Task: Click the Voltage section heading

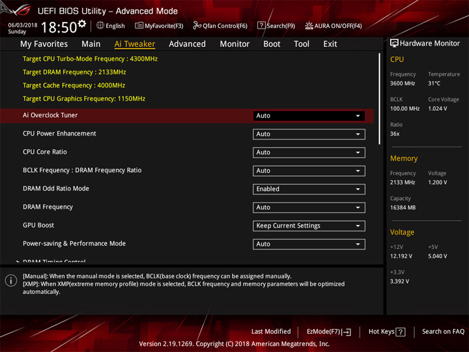Action: pos(402,232)
